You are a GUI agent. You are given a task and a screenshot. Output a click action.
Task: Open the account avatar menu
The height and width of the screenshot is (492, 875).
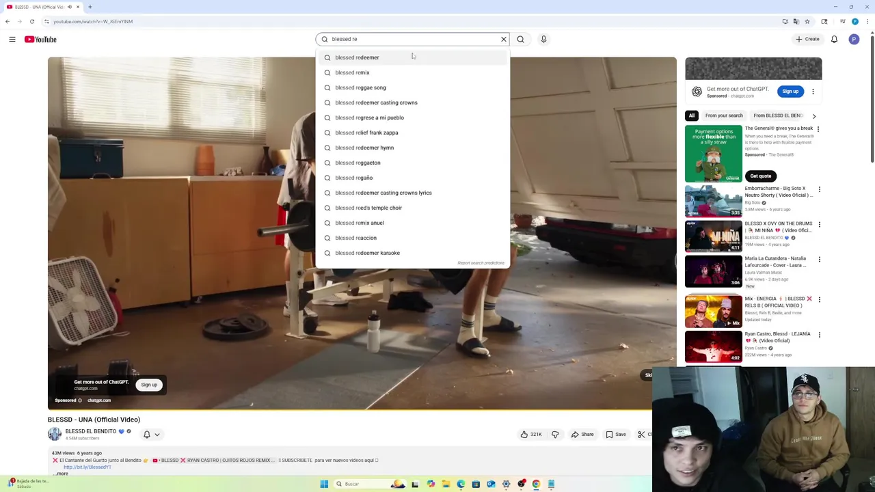pos(854,40)
